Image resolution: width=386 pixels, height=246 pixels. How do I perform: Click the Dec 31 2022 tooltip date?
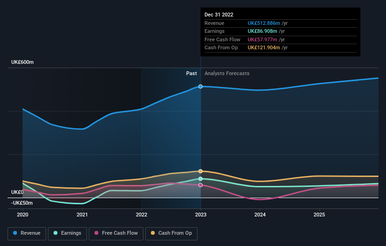tap(219, 15)
